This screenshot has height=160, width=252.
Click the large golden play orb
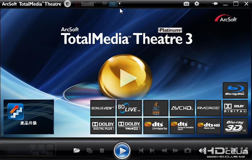pyautogui.click(x=125, y=77)
